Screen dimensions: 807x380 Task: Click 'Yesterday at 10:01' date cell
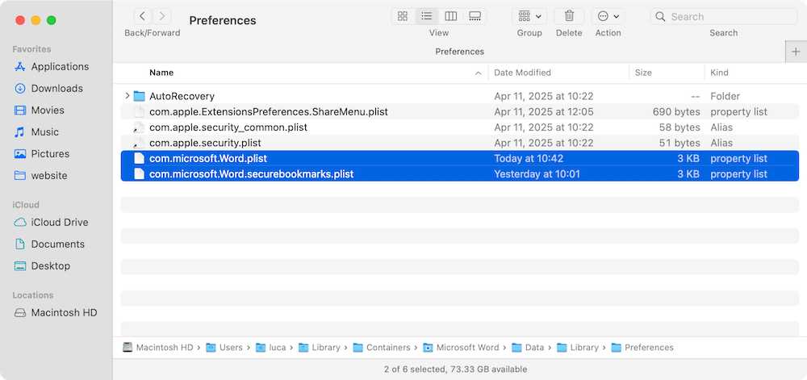click(537, 173)
